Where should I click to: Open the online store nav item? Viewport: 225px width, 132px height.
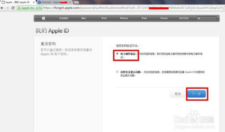64,18
